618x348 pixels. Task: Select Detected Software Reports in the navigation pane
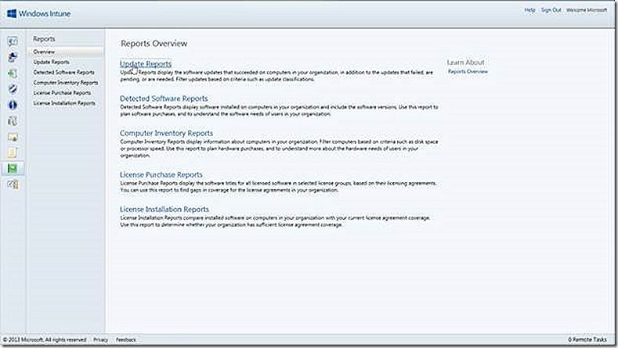[x=64, y=73]
